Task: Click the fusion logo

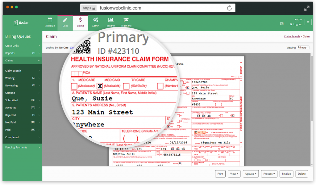Action: (21, 23)
